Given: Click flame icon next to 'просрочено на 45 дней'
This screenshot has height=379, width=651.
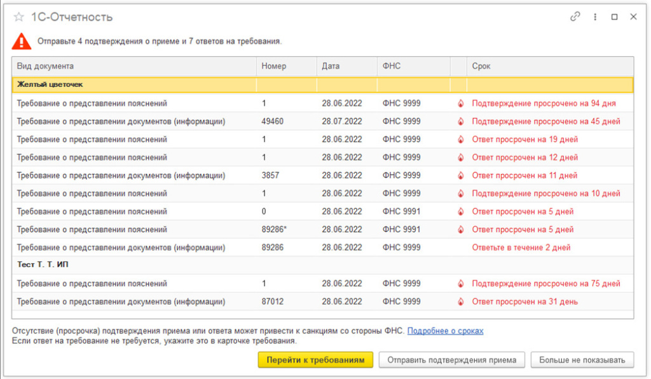Looking at the screenshot, I should pyautogui.click(x=460, y=121).
